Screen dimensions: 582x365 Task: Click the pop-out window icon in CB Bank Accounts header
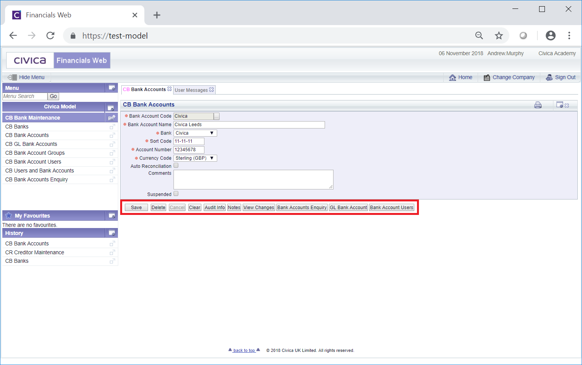[x=560, y=105]
